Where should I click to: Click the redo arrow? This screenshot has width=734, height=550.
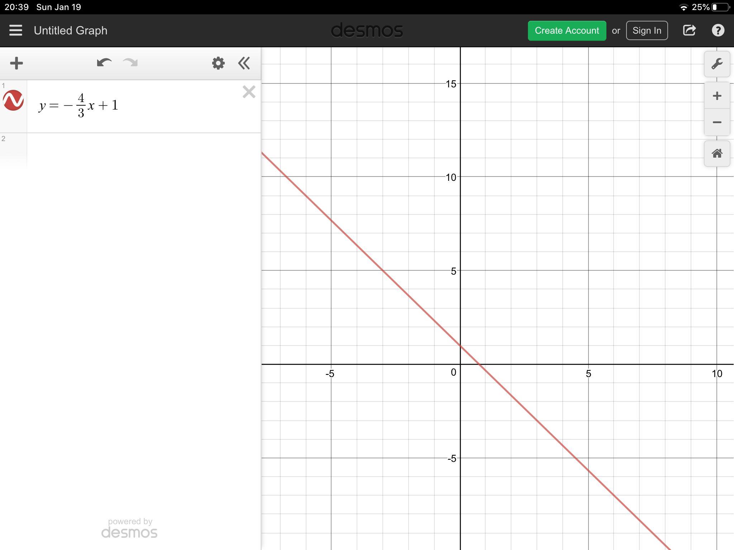pyautogui.click(x=130, y=63)
